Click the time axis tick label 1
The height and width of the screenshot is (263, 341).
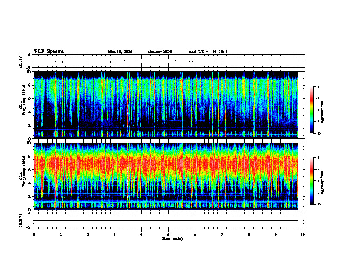[61, 235]
